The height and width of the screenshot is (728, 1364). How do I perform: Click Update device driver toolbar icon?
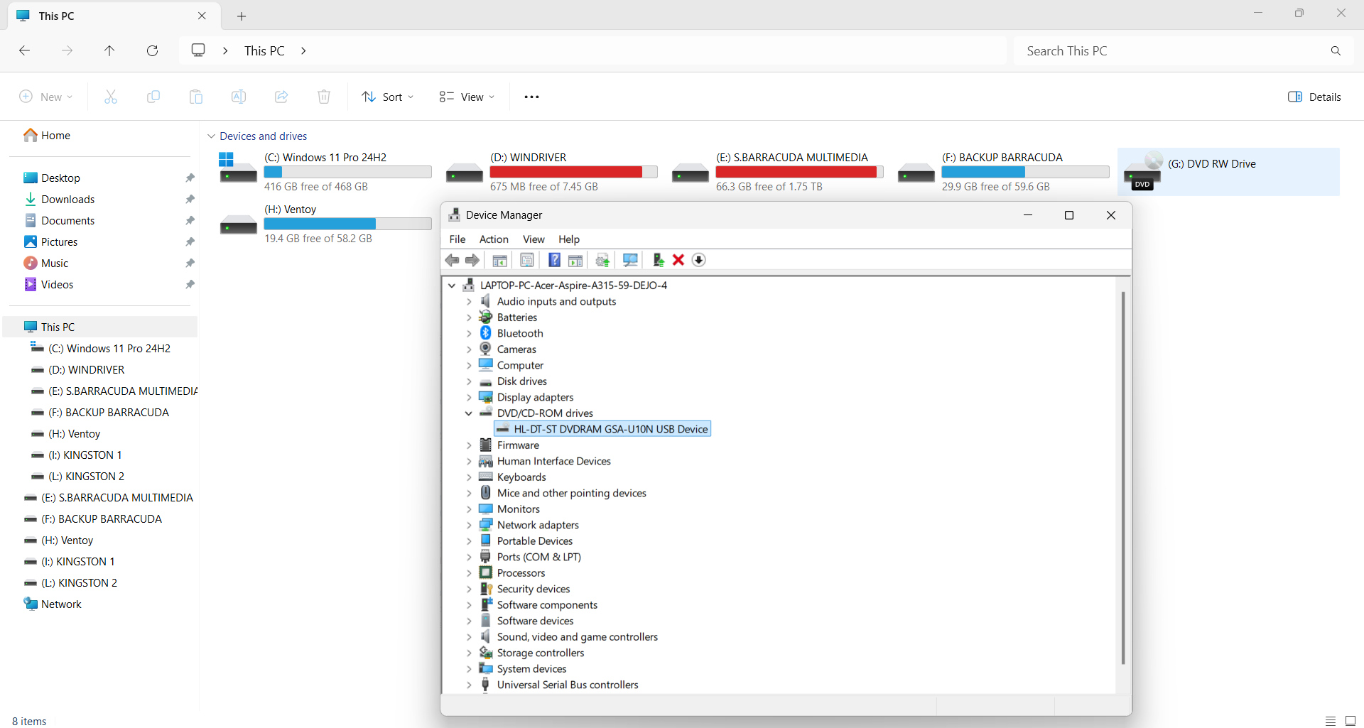pos(658,260)
